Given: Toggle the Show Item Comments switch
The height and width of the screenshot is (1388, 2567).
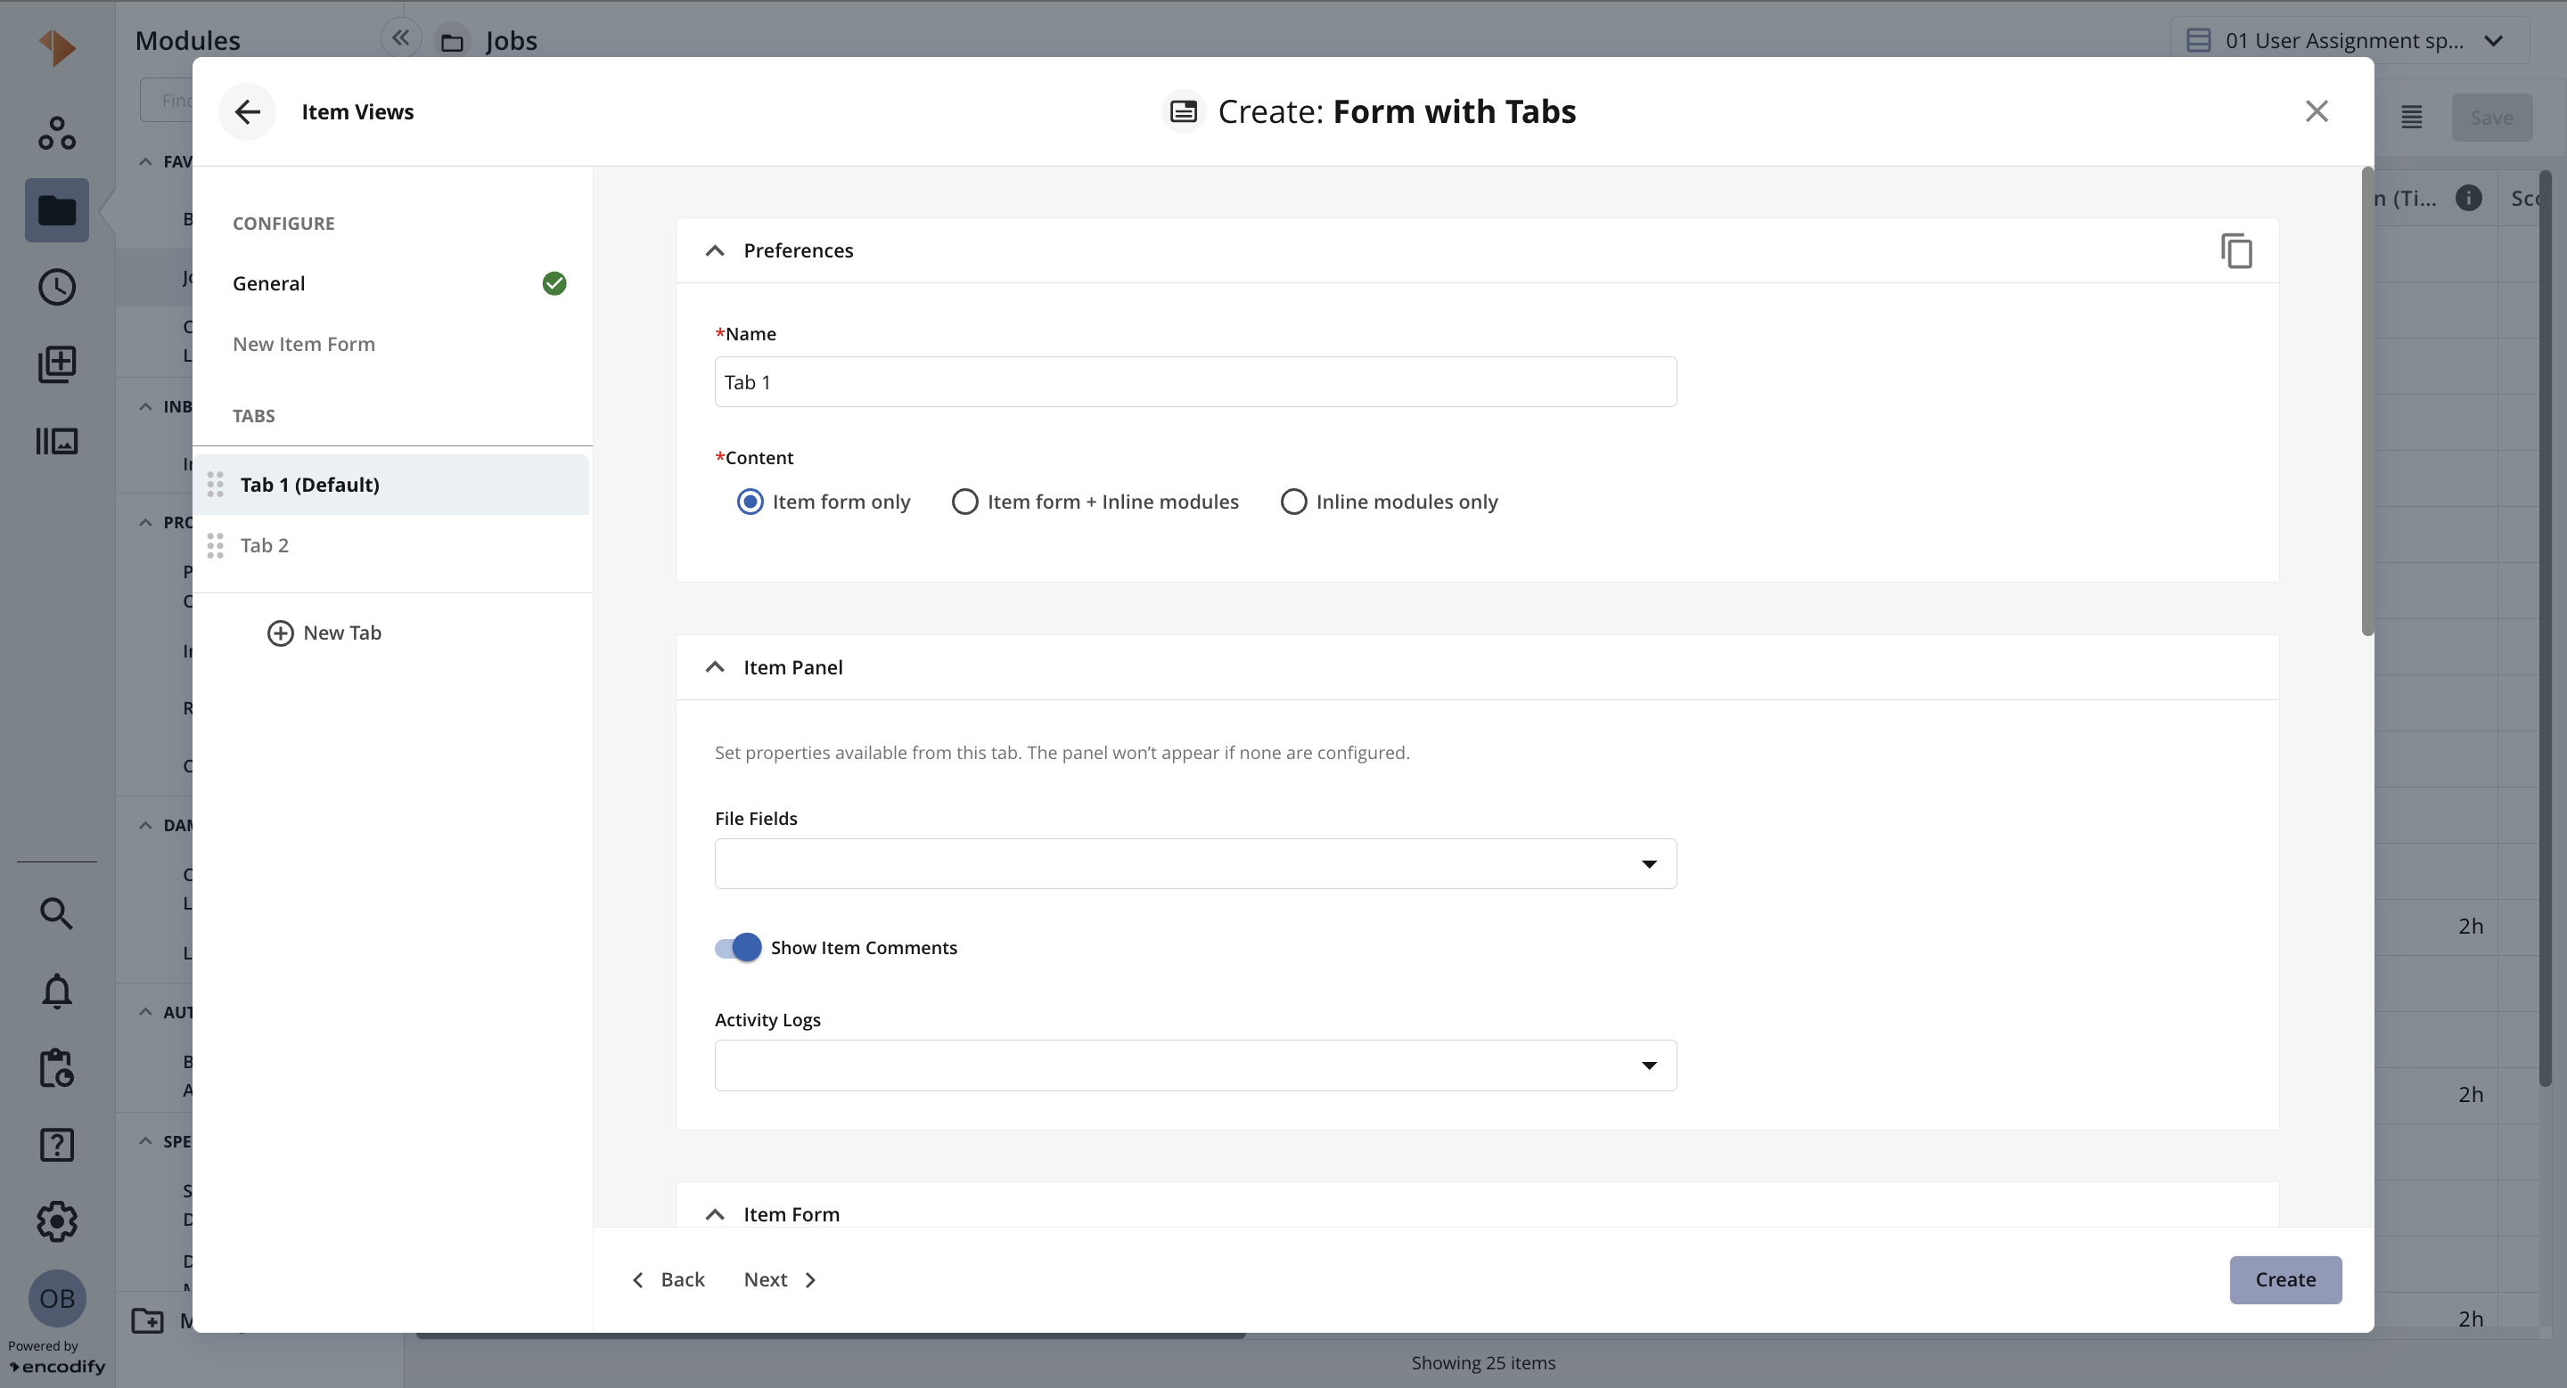Looking at the screenshot, I should [x=738, y=948].
